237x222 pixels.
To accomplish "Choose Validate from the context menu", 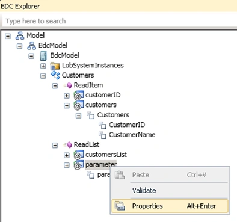I will click(x=170, y=190).
